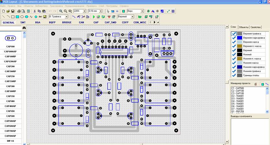
Task: Select CAP300RP in the component list
Action: [10, 91]
